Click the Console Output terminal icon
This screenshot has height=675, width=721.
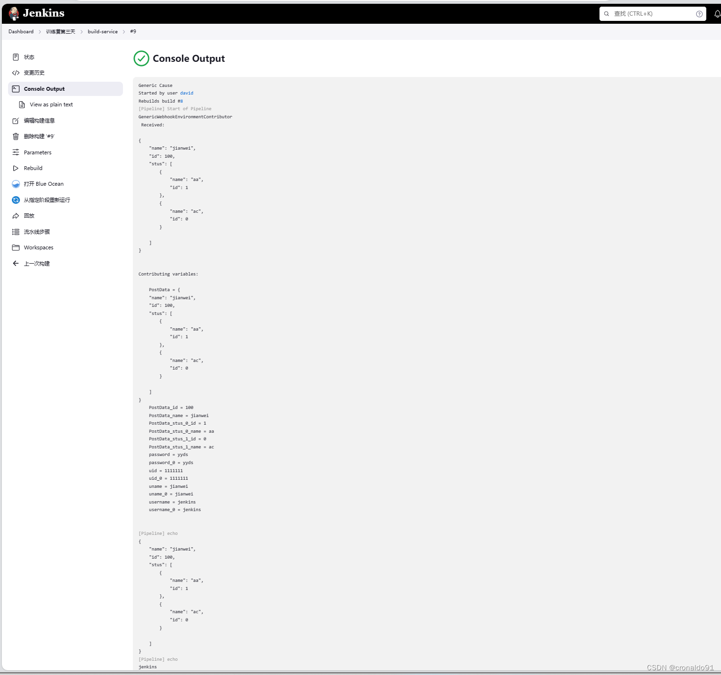(x=16, y=89)
